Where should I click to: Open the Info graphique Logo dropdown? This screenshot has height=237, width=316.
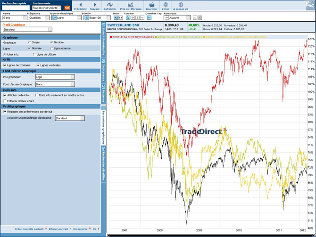click(x=55, y=77)
